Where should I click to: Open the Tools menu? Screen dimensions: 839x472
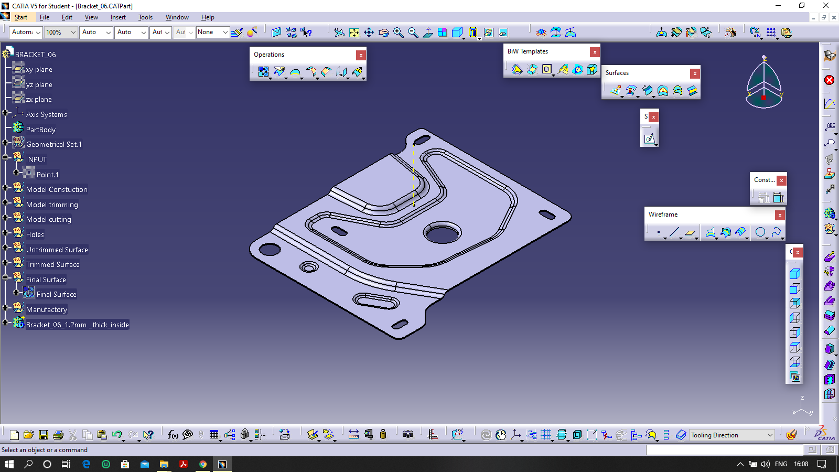[x=145, y=17]
